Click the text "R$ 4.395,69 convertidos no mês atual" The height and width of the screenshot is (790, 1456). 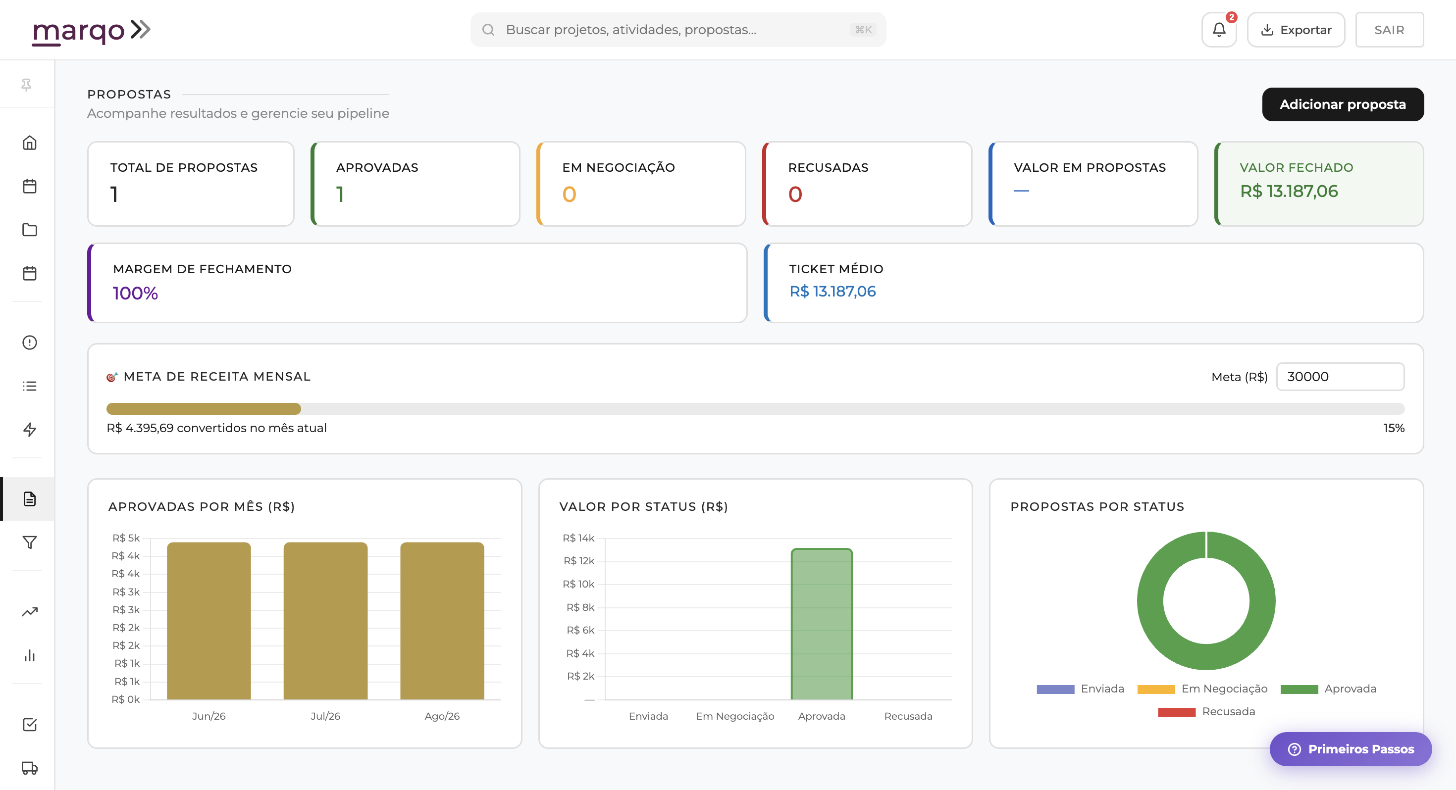tap(216, 428)
